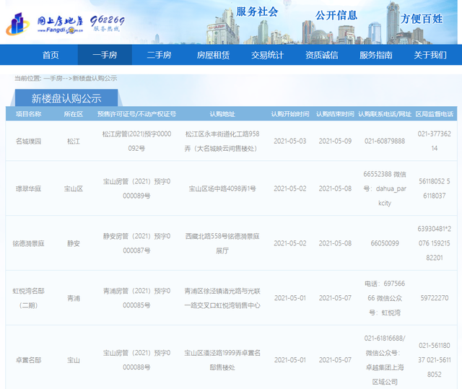Viewport: 462px width, 389px height.
Task: Click the 预售许可证号/不动产权证号 column header
Action: 136,114
